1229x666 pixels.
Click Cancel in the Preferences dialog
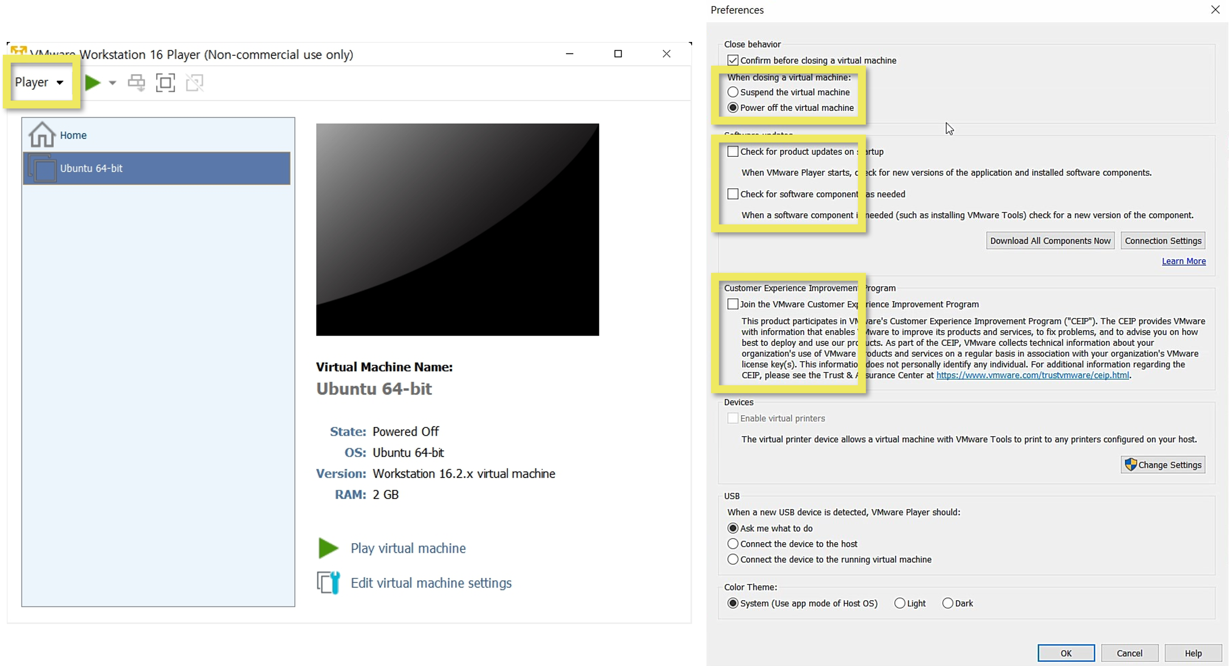coord(1129,653)
